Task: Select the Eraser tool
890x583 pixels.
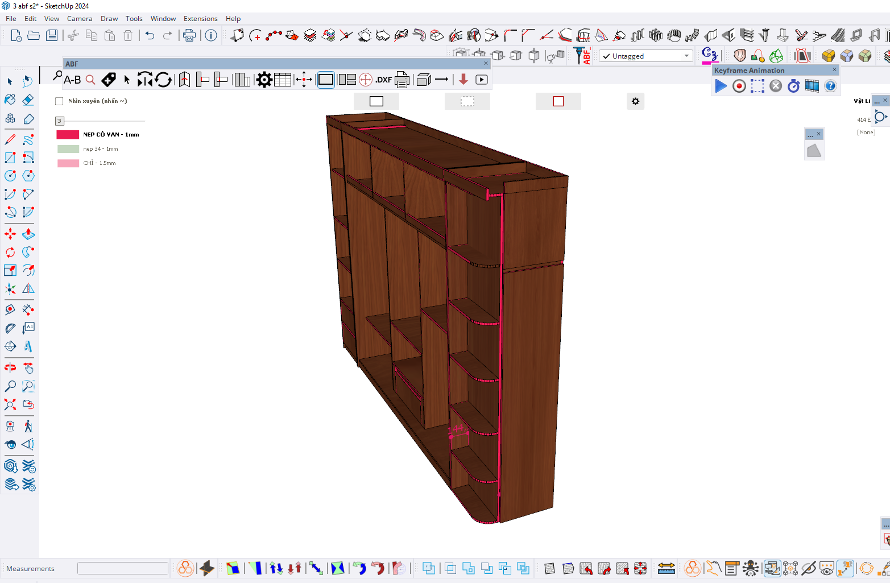Action: pyautogui.click(x=28, y=100)
